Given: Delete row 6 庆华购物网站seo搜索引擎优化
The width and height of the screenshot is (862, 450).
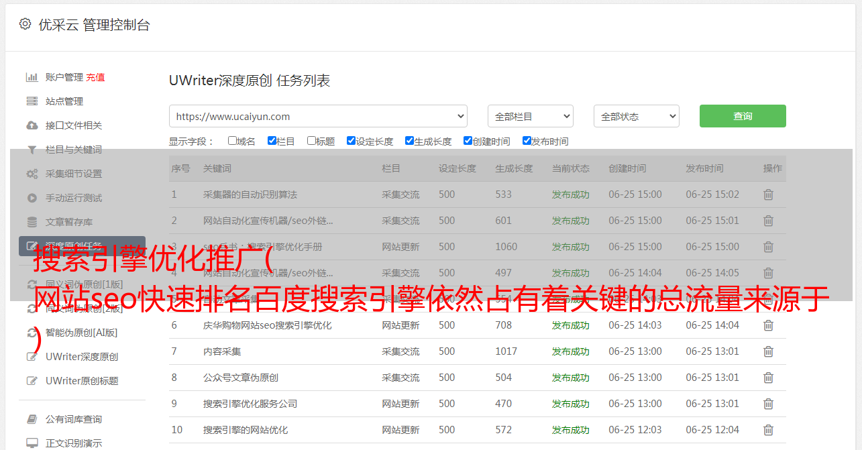Looking at the screenshot, I should point(769,325).
